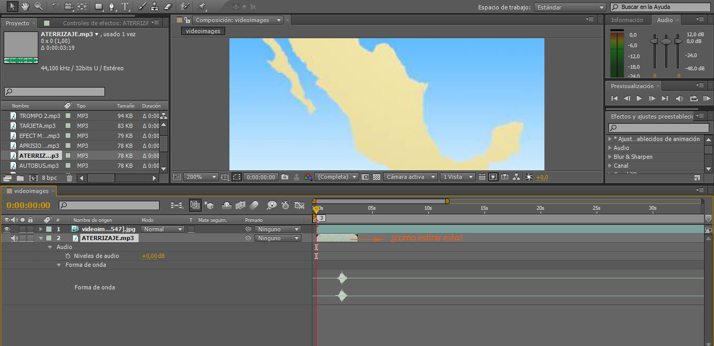Open the Controles de efectos tab

105,23
